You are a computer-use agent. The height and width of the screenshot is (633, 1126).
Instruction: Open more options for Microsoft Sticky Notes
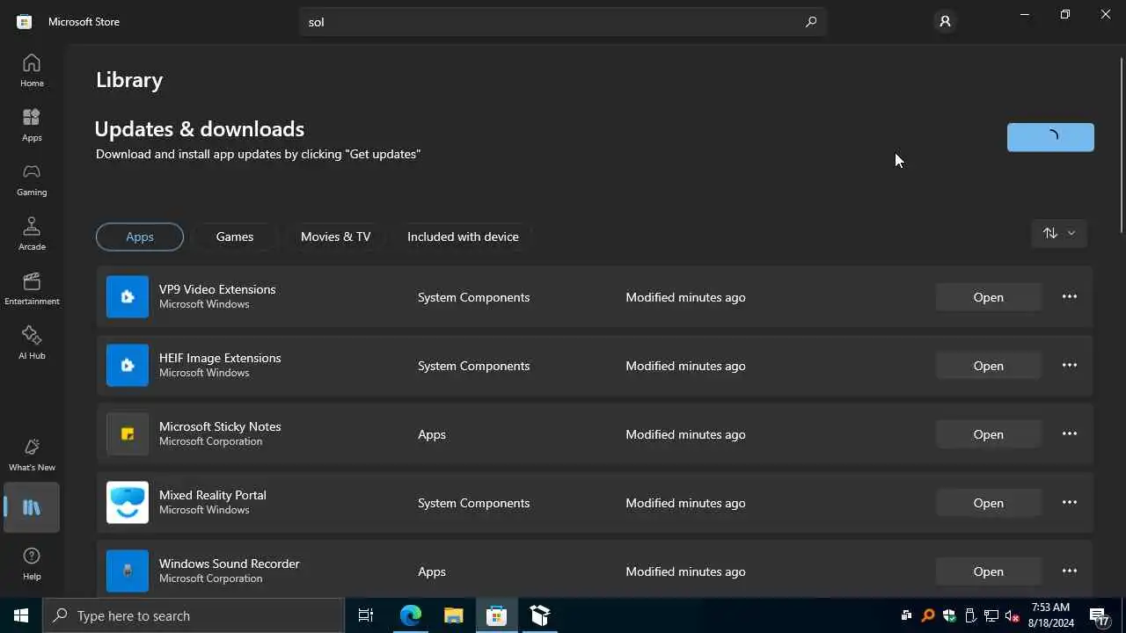pos(1070,434)
